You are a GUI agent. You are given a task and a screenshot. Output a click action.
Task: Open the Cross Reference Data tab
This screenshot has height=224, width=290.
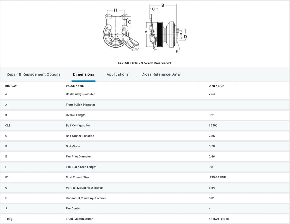(160, 74)
